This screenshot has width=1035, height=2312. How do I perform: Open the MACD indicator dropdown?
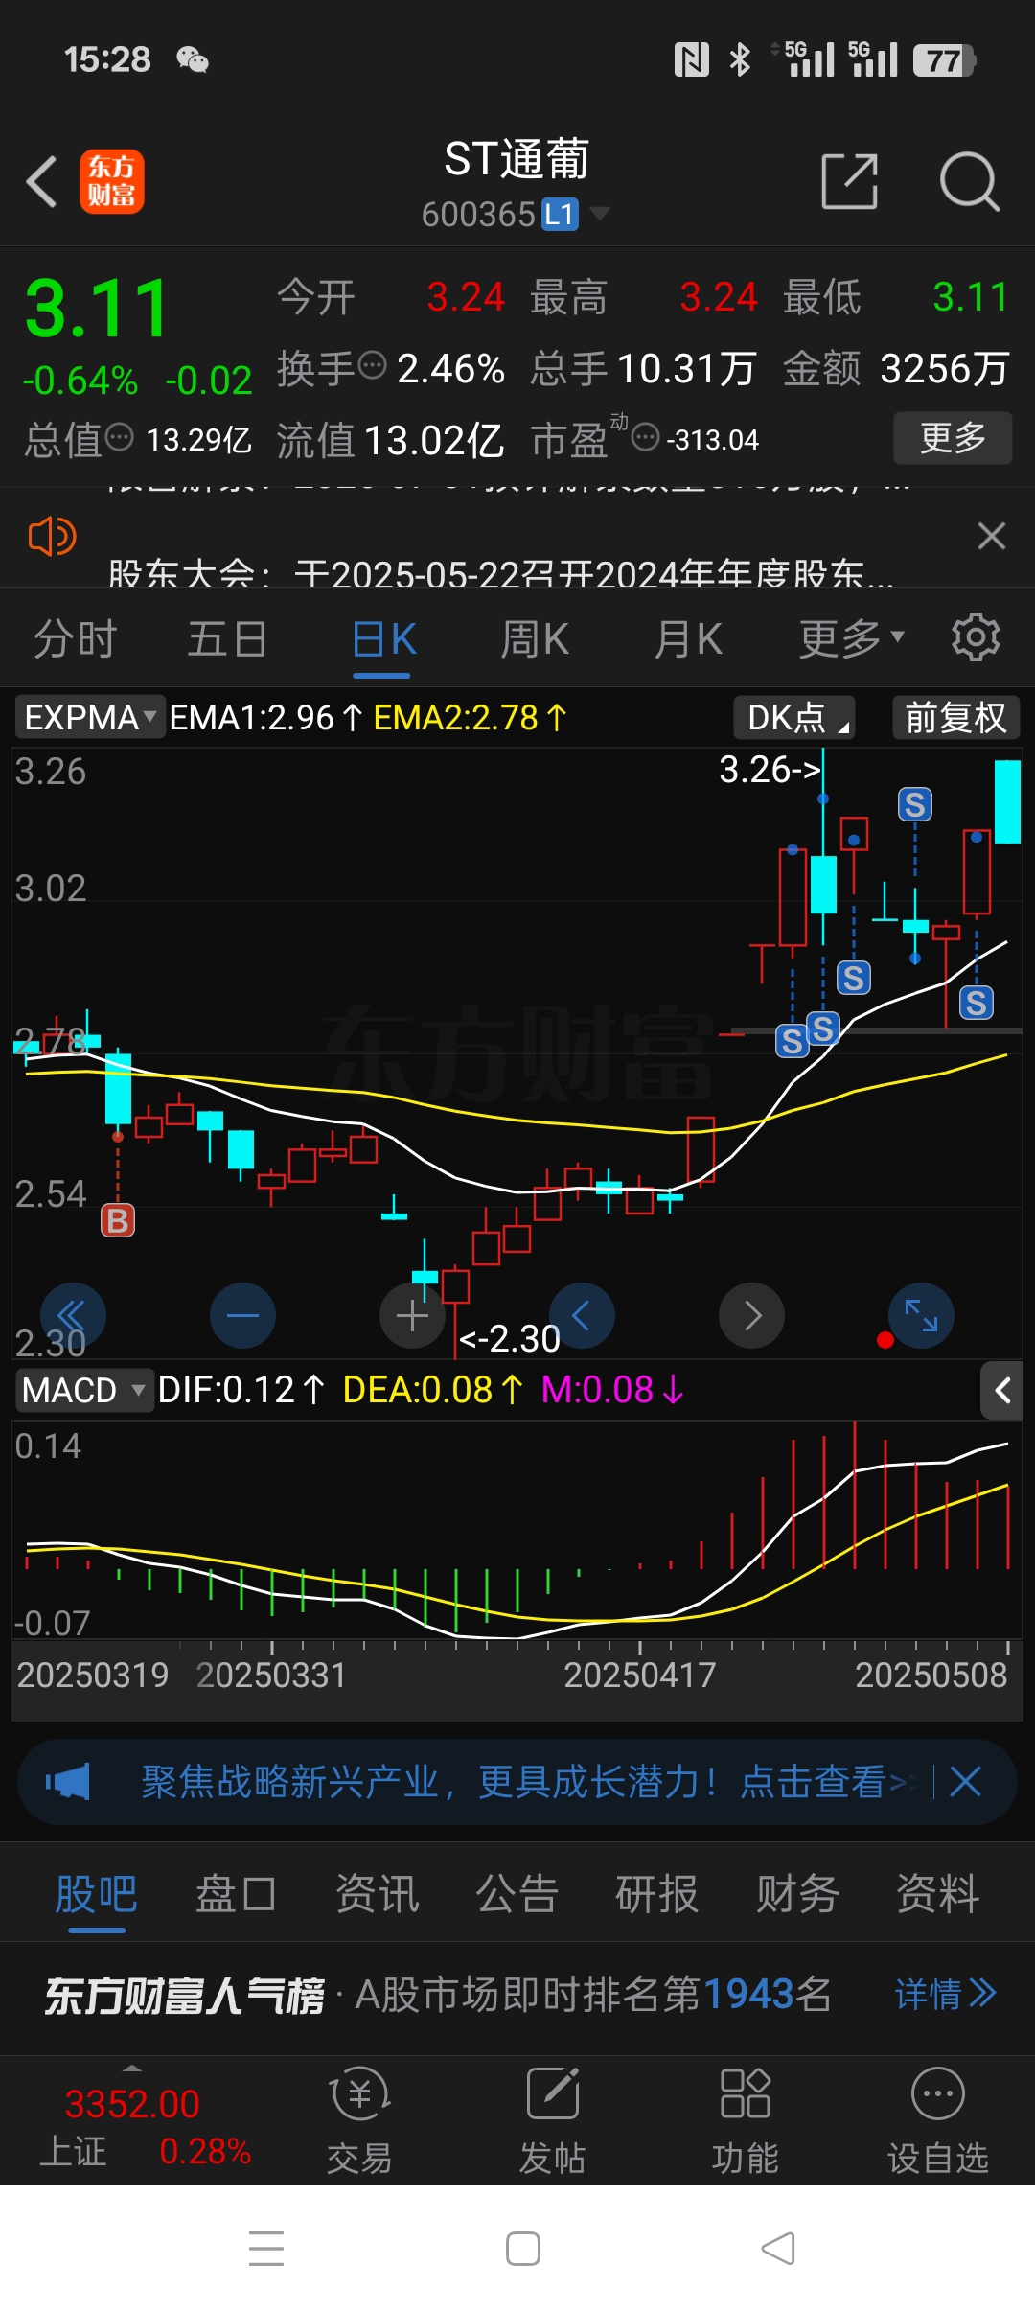click(x=84, y=1390)
